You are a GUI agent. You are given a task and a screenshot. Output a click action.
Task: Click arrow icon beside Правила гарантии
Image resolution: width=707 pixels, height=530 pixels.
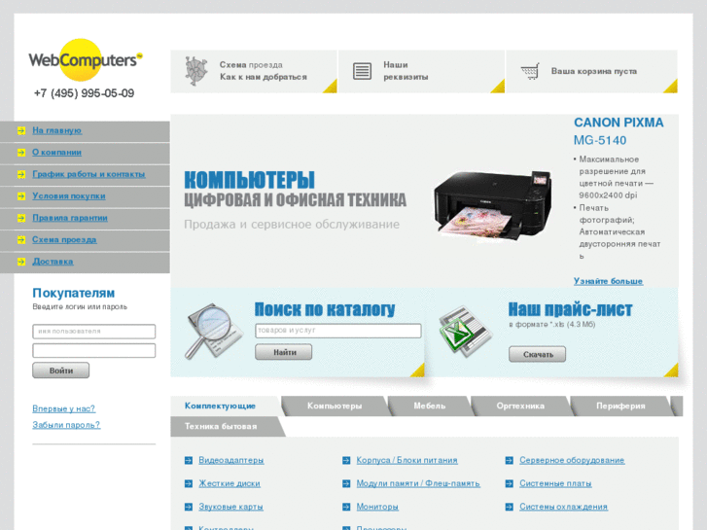(x=21, y=218)
